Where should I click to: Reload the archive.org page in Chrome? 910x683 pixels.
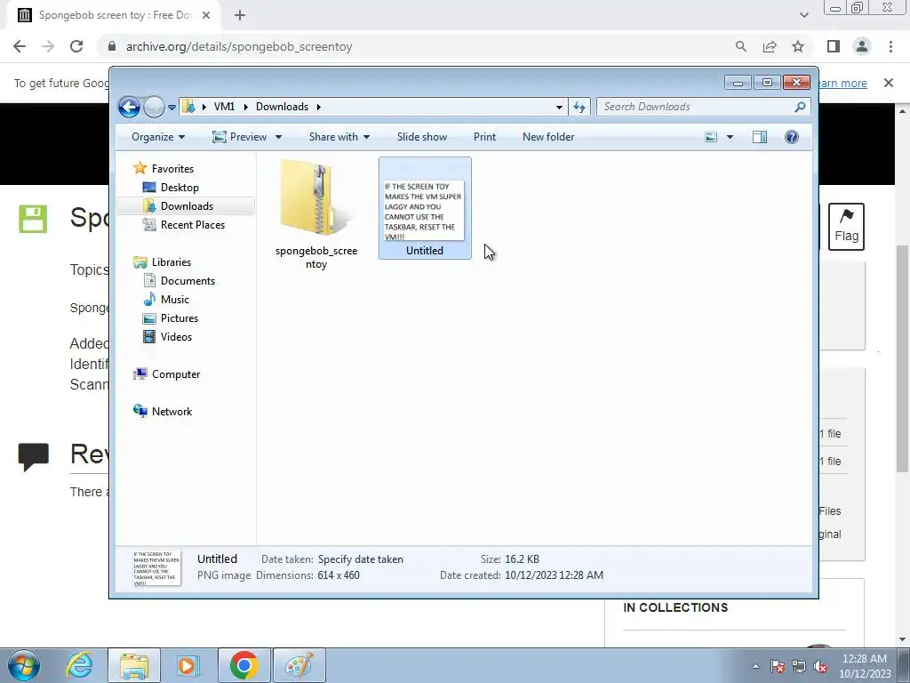[x=76, y=46]
